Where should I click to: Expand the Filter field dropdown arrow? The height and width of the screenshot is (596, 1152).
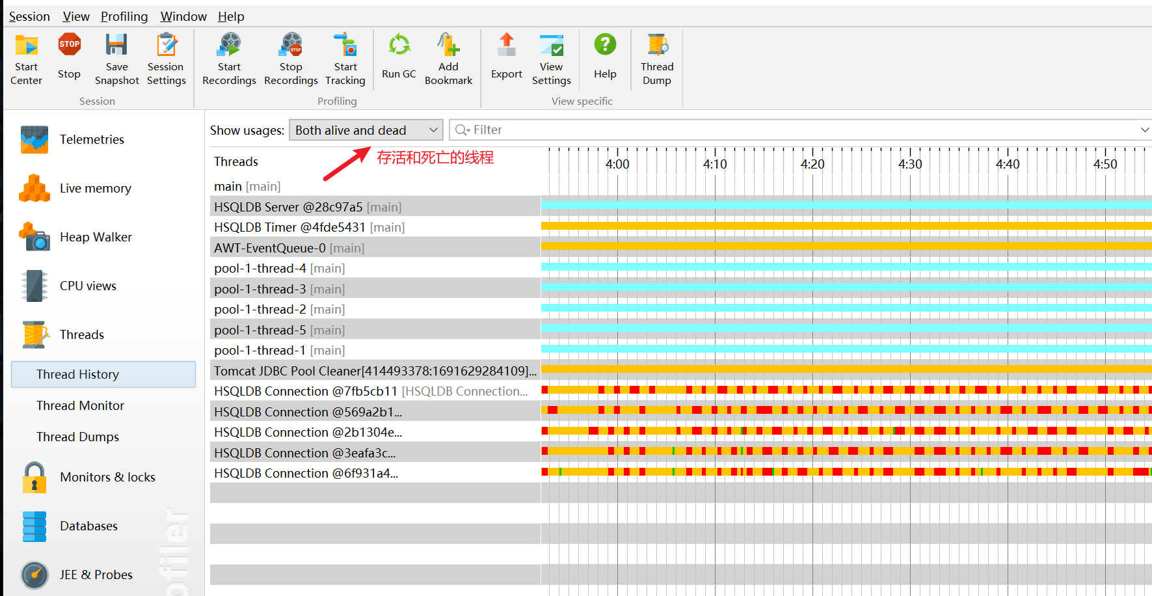coord(1144,130)
